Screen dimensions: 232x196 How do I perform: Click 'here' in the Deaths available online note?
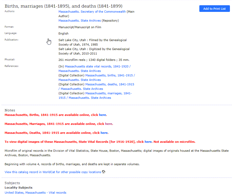tap(104, 133)
